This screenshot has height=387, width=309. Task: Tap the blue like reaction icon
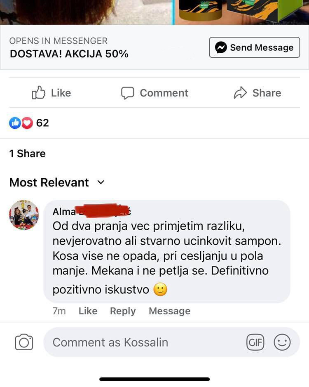(x=15, y=123)
